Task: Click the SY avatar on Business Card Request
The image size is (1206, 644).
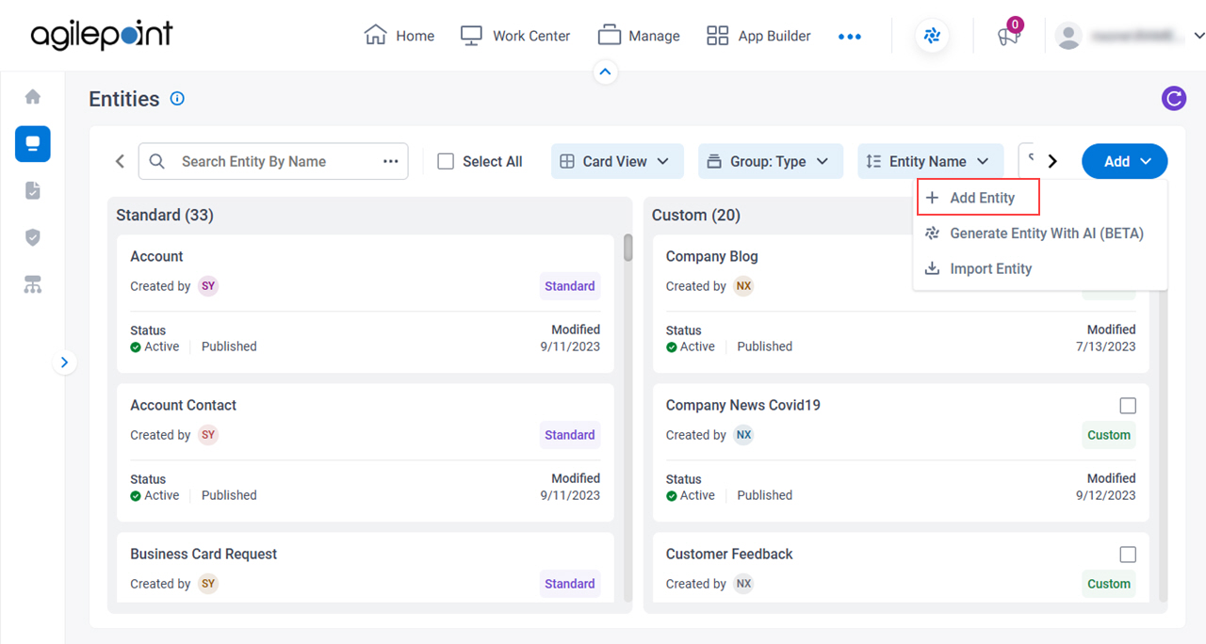Action: 208,584
